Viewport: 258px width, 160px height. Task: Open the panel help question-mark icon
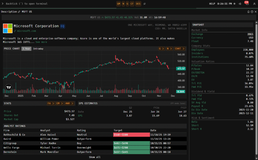(252, 12)
